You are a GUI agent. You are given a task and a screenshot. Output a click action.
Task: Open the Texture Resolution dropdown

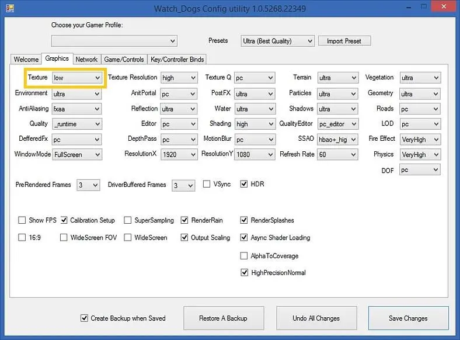[179, 78]
